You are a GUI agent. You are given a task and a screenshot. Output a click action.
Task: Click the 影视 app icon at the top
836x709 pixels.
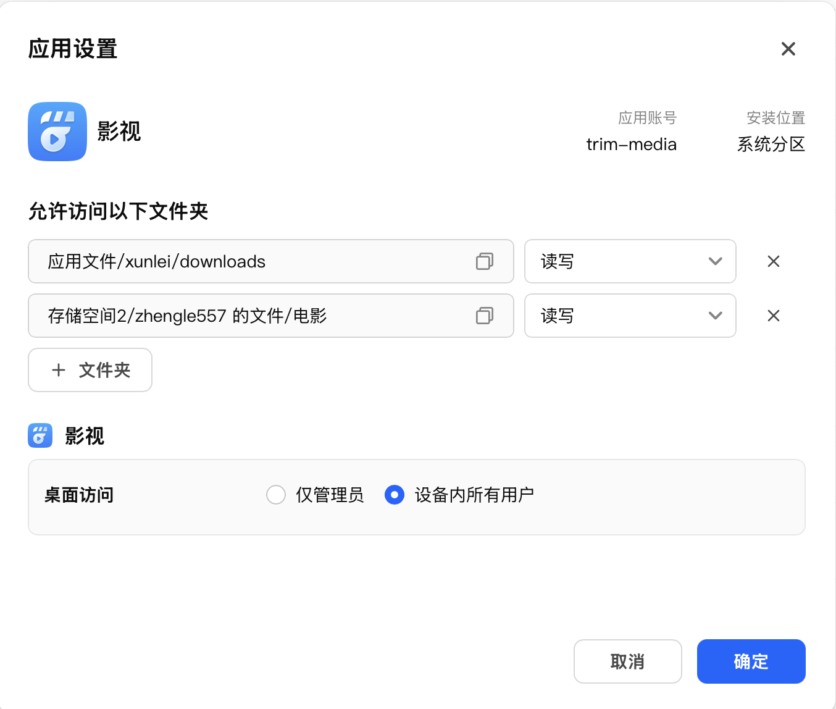(57, 132)
